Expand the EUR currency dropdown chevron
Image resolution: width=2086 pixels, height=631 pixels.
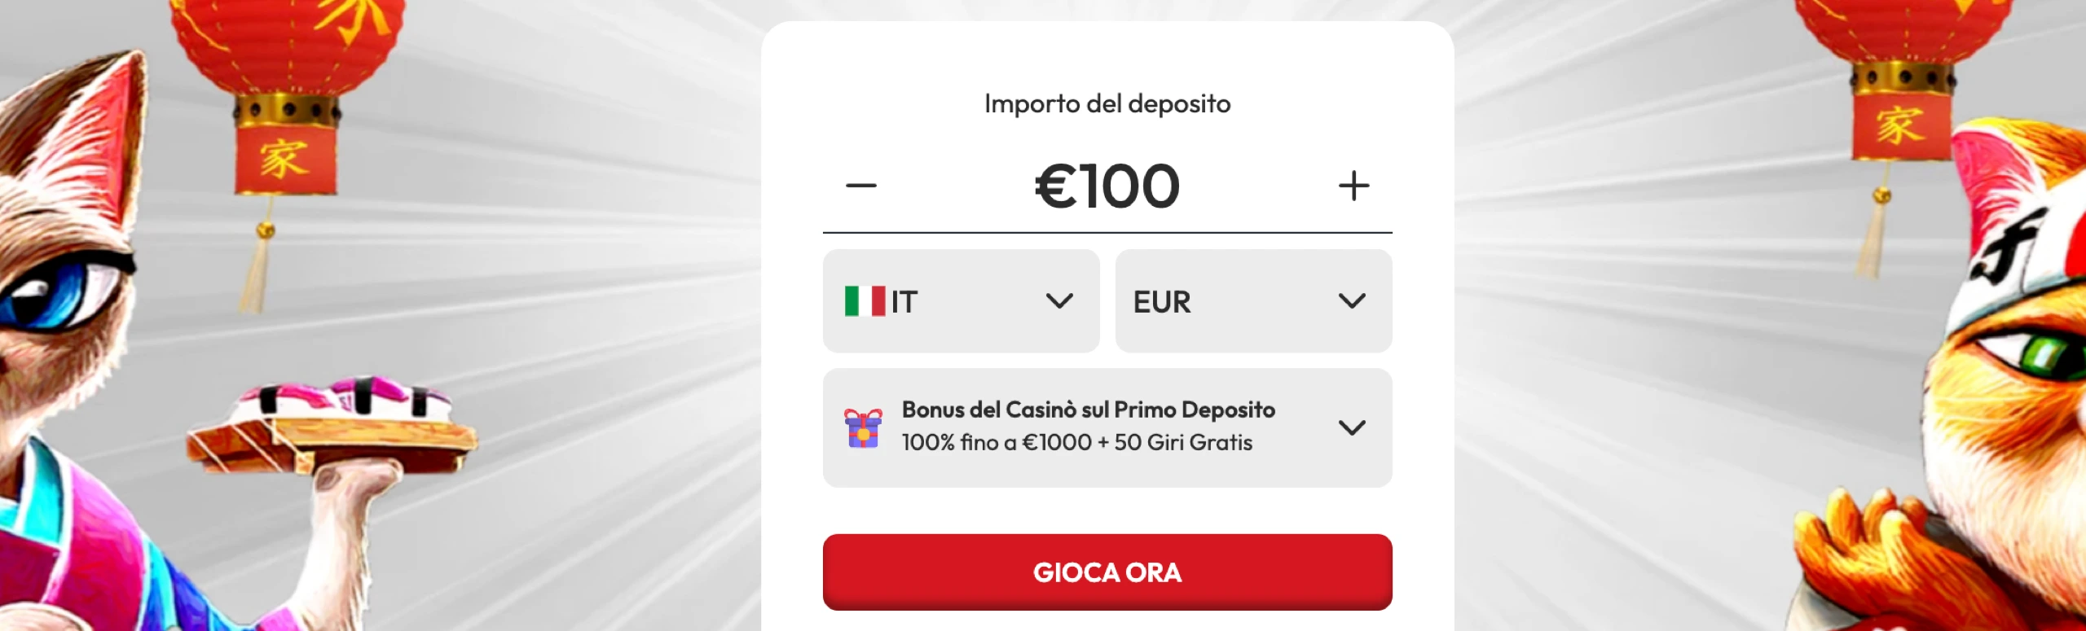(1351, 301)
